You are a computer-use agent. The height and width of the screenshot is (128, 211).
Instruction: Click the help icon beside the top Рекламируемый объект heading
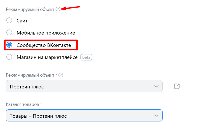click(x=58, y=9)
